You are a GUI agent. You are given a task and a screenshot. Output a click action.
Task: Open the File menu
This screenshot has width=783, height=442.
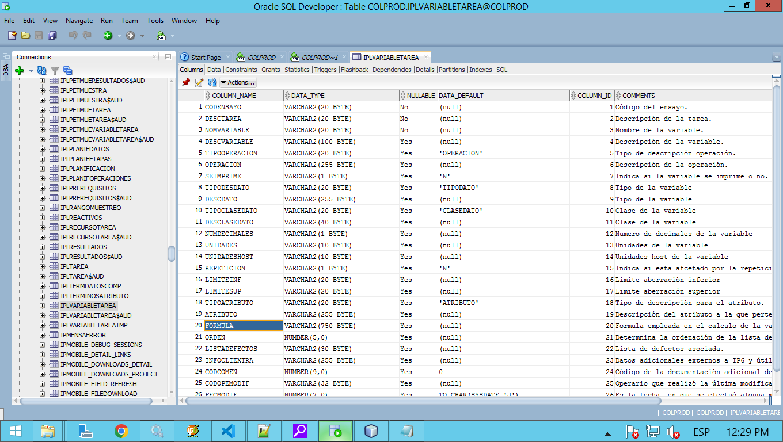click(x=9, y=21)
